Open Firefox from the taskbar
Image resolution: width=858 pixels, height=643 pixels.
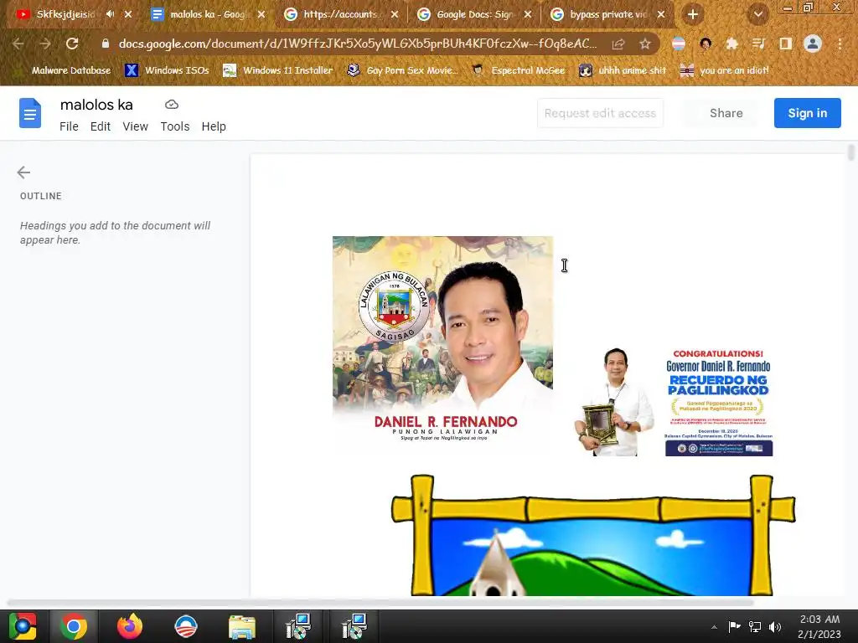(130, 626)
